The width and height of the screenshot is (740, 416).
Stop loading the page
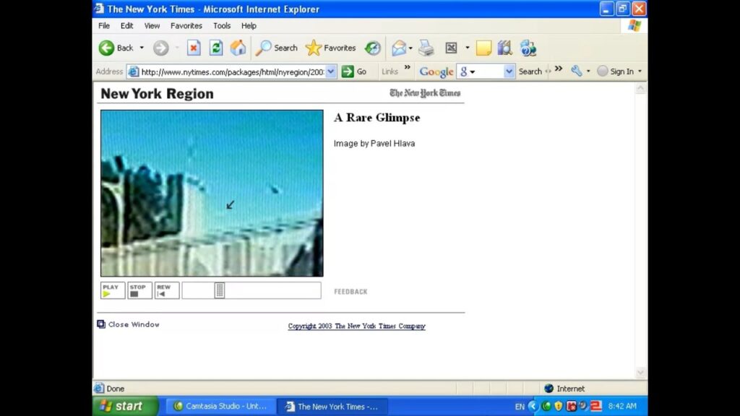(x=194, y=48)
